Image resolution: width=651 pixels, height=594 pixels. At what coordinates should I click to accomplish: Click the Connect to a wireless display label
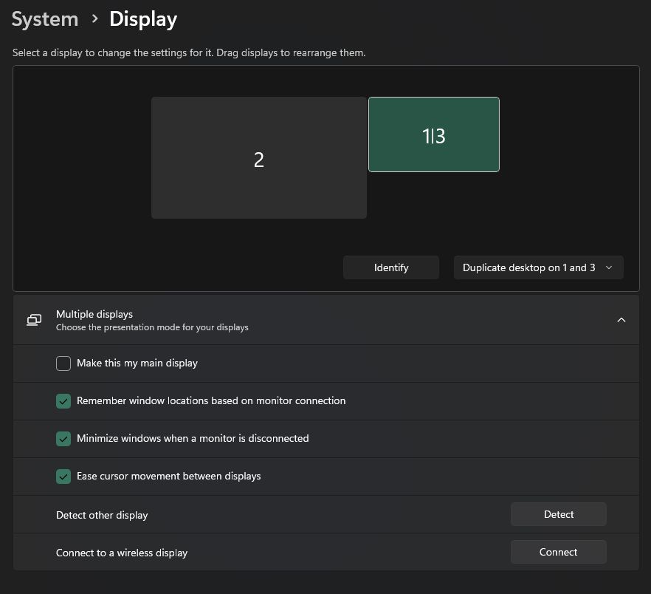122,553
